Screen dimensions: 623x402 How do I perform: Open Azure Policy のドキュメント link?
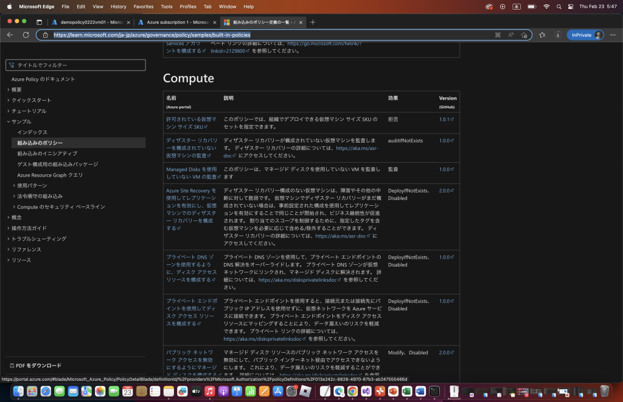pos(43,79)
